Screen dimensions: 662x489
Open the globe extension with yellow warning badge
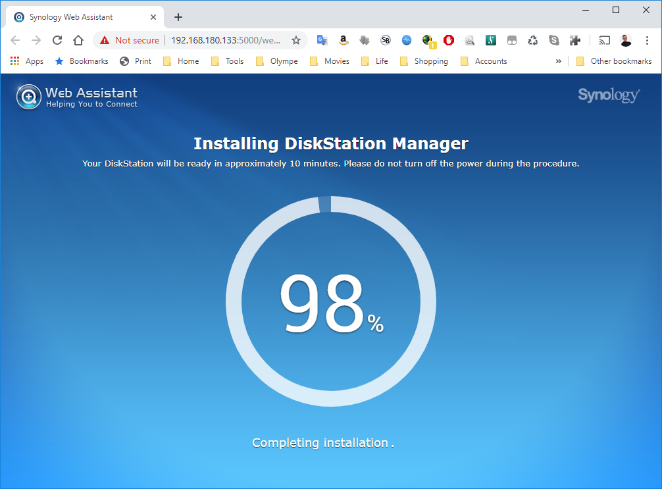point(428,41)
